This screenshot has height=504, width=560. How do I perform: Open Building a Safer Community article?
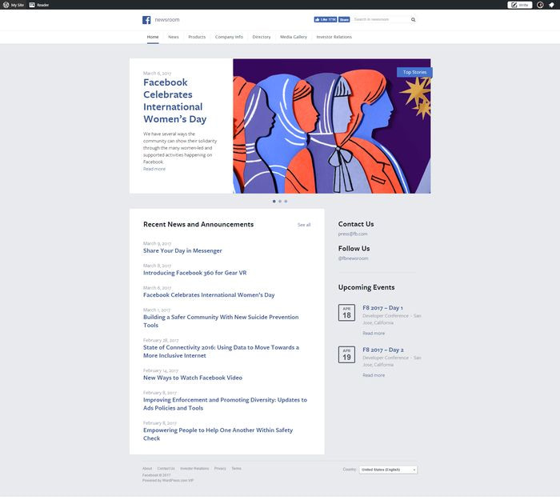(221, 321)
